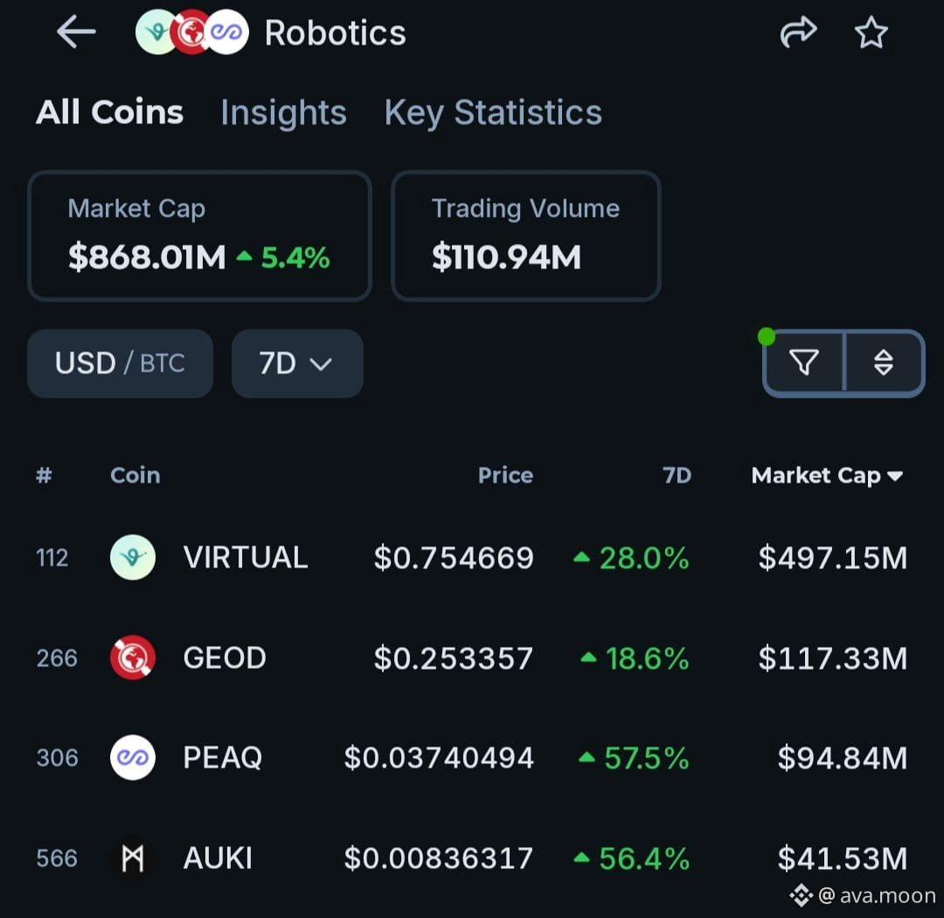
Task: Tap the back arrow icon
Action: (x=76, y=32)
